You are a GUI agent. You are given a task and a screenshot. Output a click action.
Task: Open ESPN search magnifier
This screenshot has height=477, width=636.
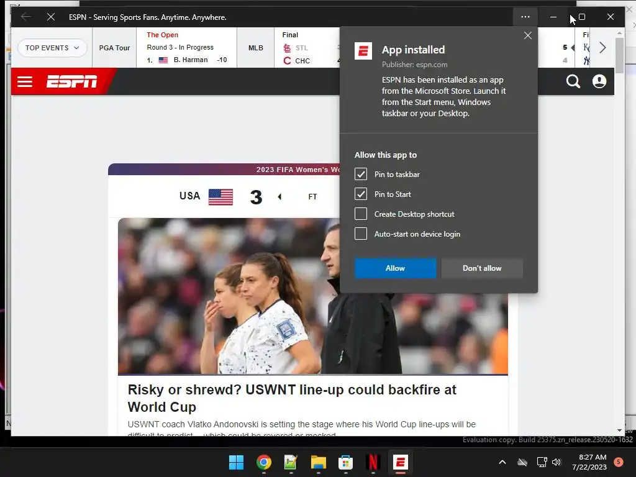tap(573, 81)
